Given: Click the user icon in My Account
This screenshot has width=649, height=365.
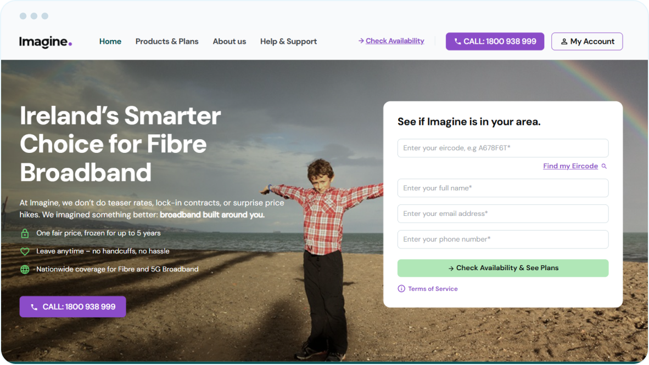Looking at the screenshot, I should (x=564, y=41).
